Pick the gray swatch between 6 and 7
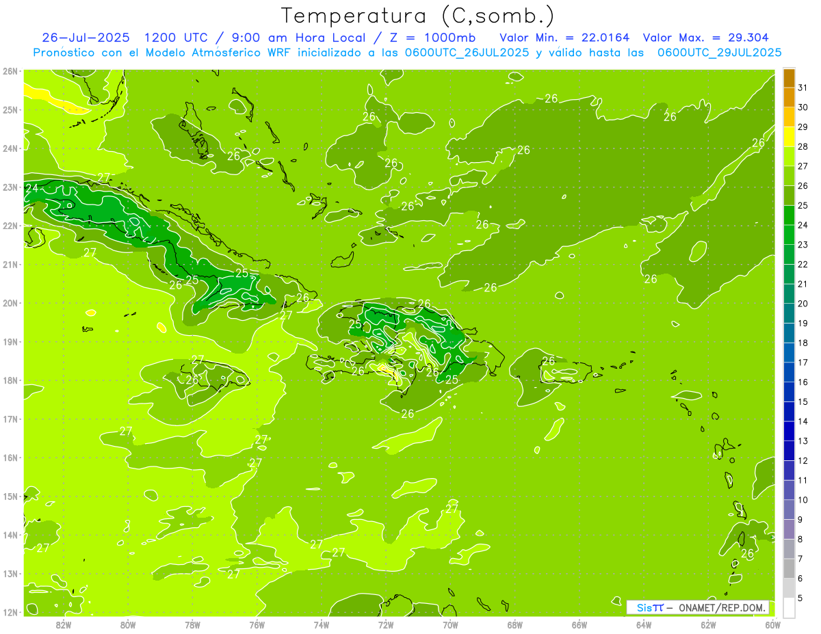Viewport: 821px width, 634px height. (789, 568)
